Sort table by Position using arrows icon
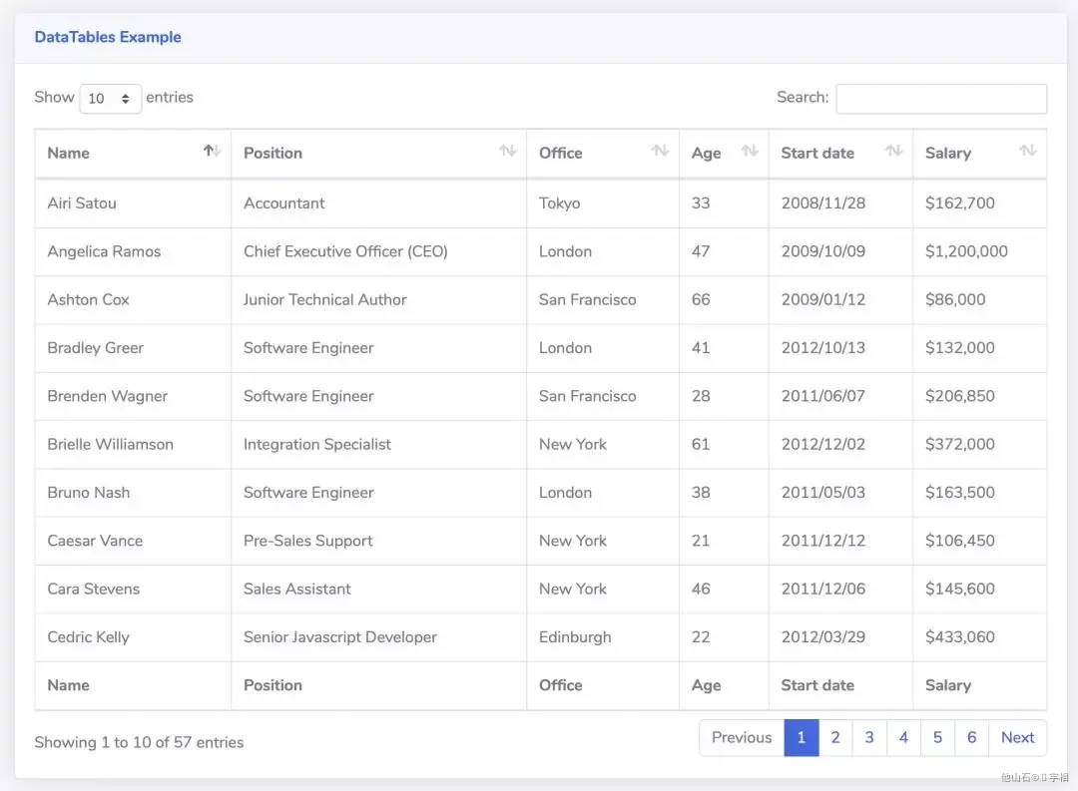1078x791 pixels. click(508, 151)
